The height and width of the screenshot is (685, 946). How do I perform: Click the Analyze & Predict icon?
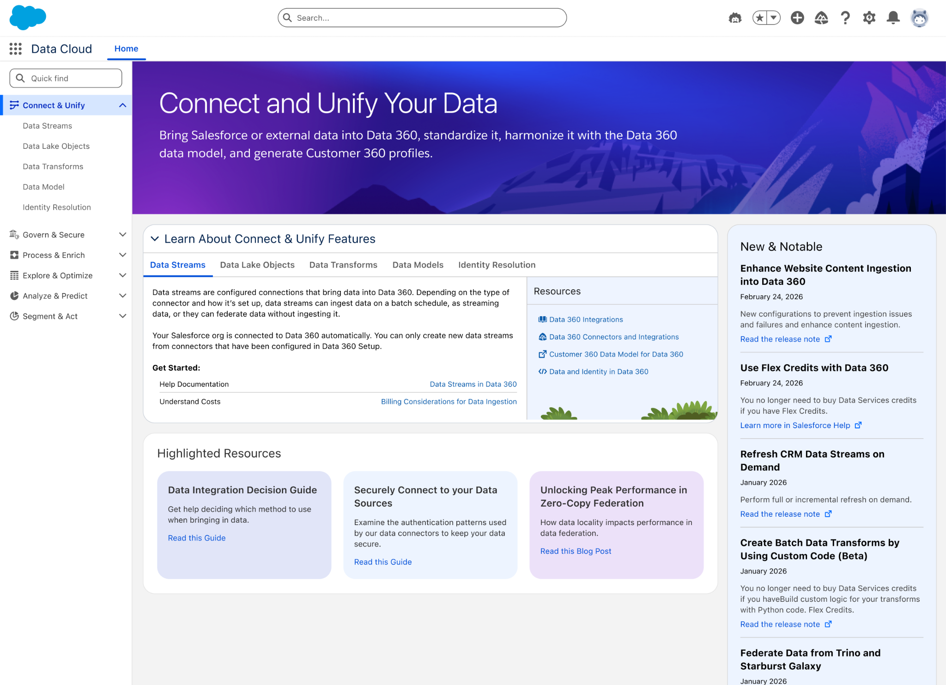14,295
